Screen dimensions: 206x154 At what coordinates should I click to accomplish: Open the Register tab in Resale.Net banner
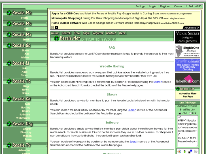pyautogui.click(x=98, y=33)
